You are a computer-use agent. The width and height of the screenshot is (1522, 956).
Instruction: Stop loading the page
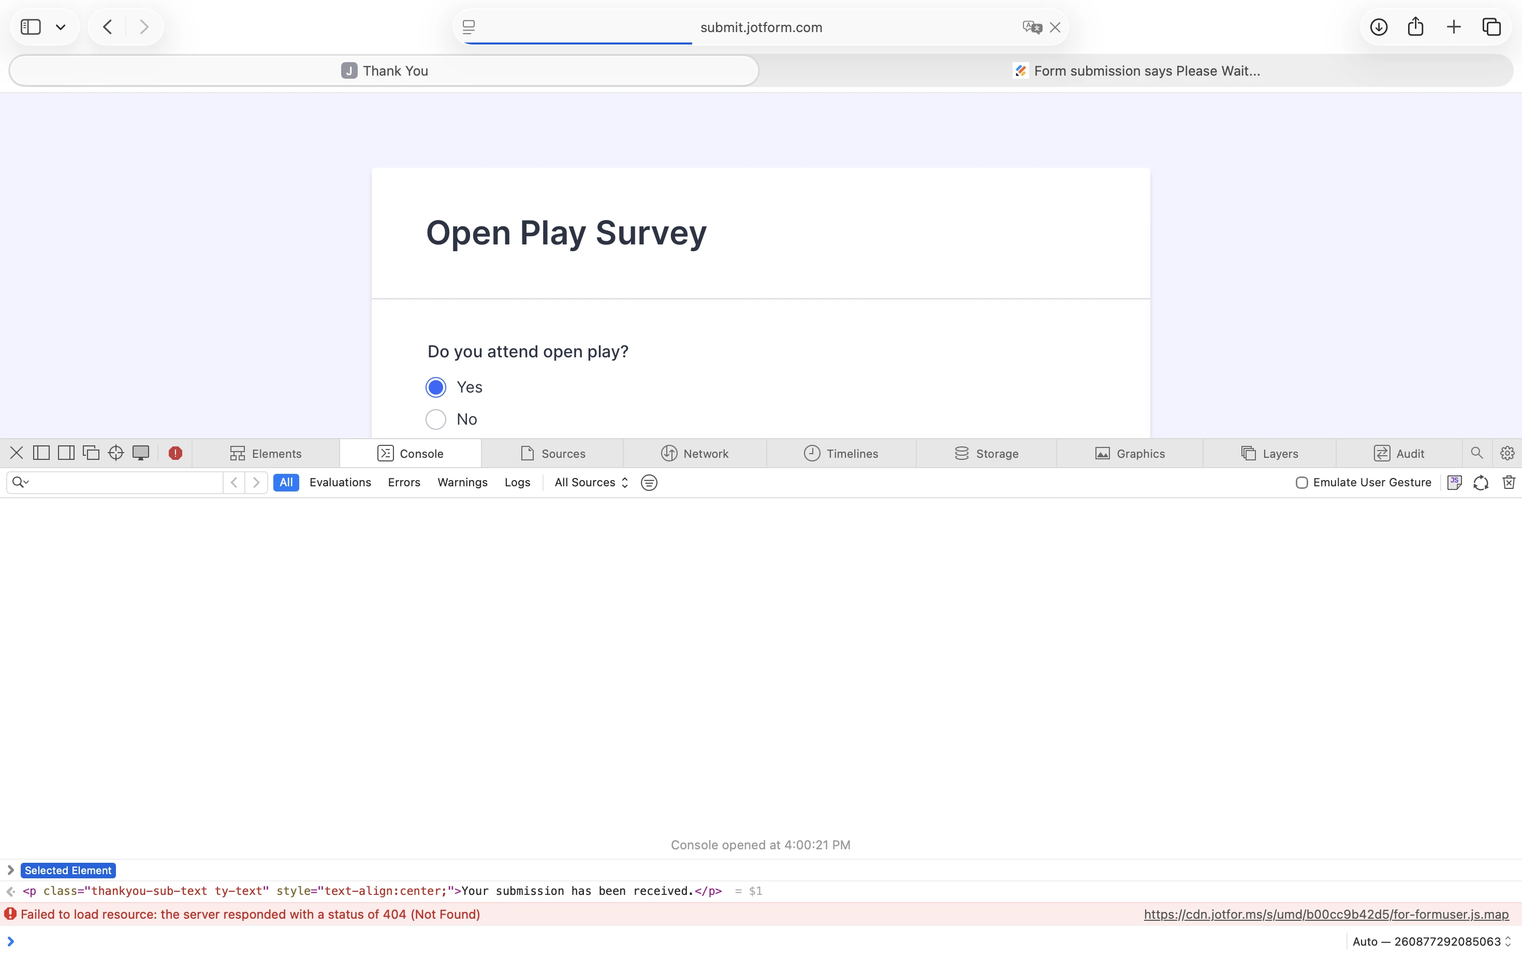pos(1055,27)
